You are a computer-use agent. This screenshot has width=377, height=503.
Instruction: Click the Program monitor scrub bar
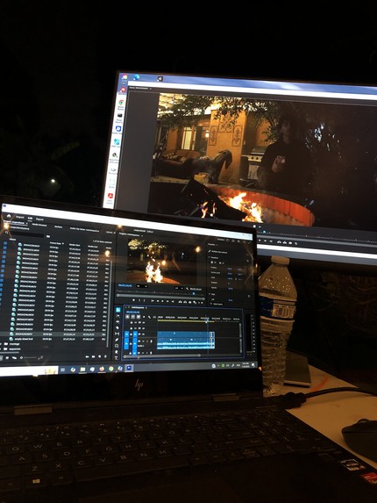click(160, 296)
